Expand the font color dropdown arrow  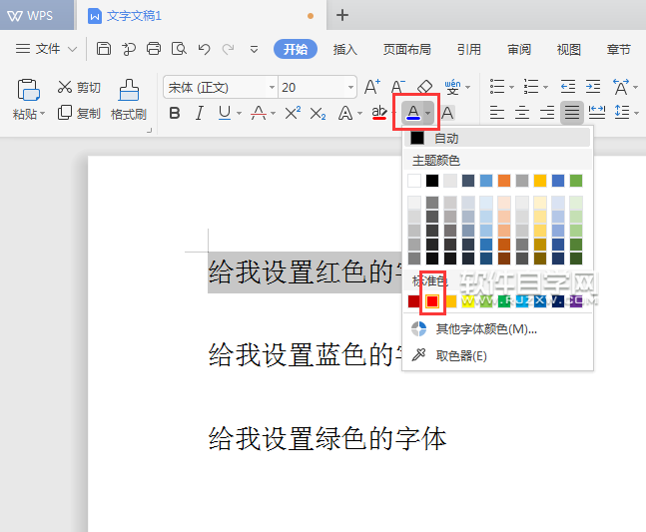point(427,113)
